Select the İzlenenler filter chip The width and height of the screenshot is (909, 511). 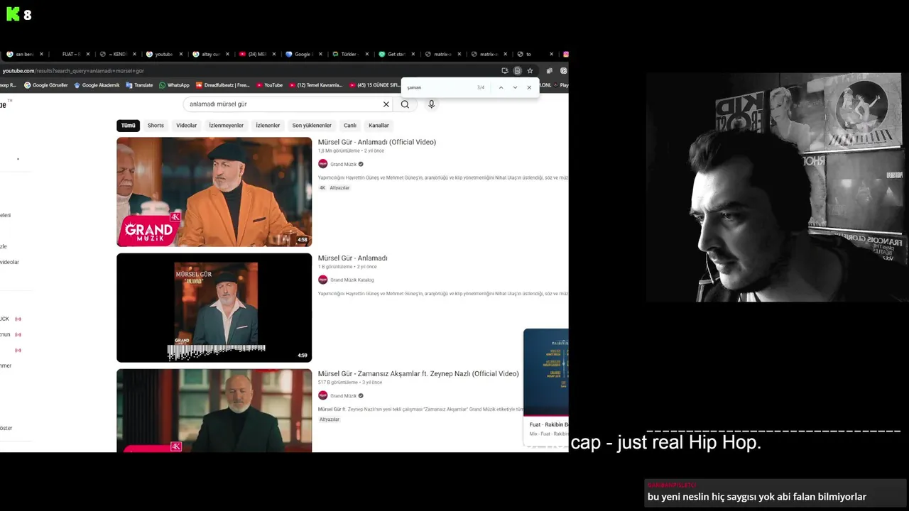[268, 126]
